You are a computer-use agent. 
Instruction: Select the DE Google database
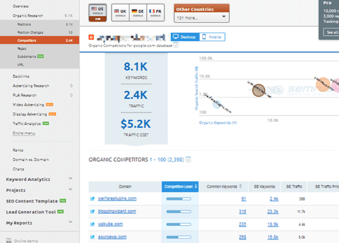(137, 13)
